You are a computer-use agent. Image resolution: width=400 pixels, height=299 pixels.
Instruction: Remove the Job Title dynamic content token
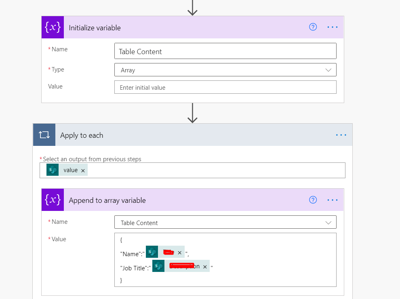coord(205,266)
